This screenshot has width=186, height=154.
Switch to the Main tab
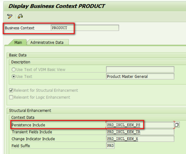pyautogui.click(x=18, y=42)
